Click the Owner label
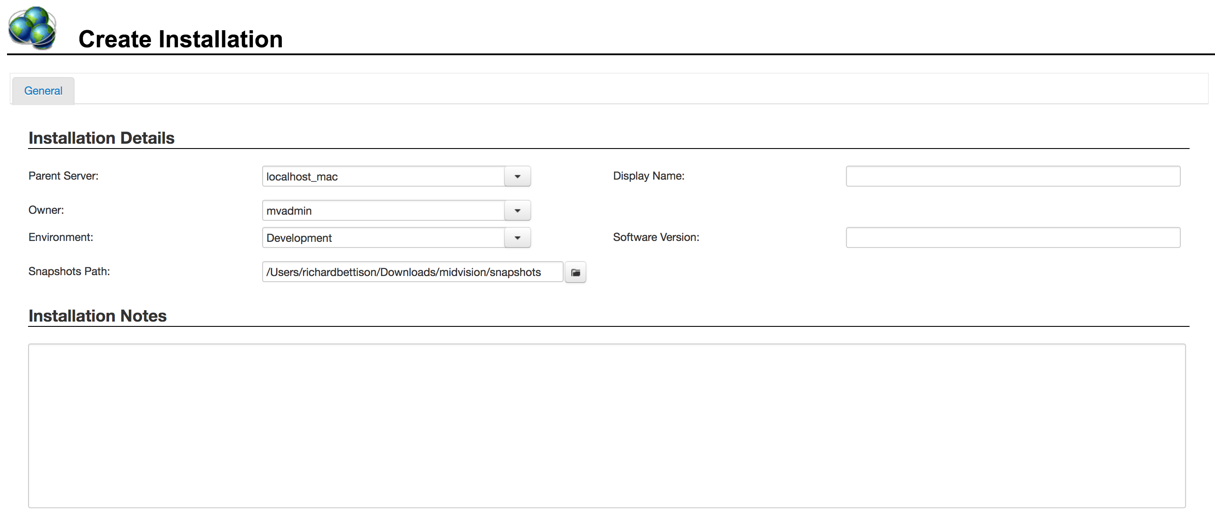The width and height of the screenshot is (1215, 524). pos(46,210)
